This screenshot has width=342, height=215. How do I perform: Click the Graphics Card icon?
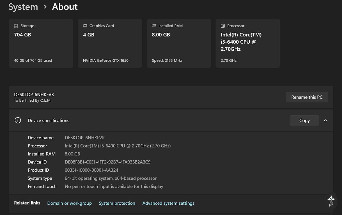tap(85, 26)
